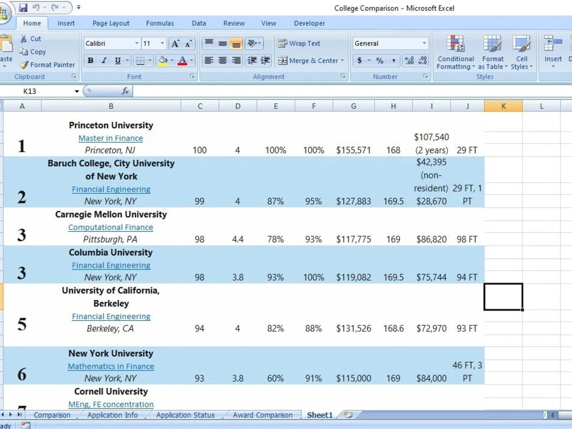
Task: Open Conditional Formatting menu
Action: tap(456, 52)
